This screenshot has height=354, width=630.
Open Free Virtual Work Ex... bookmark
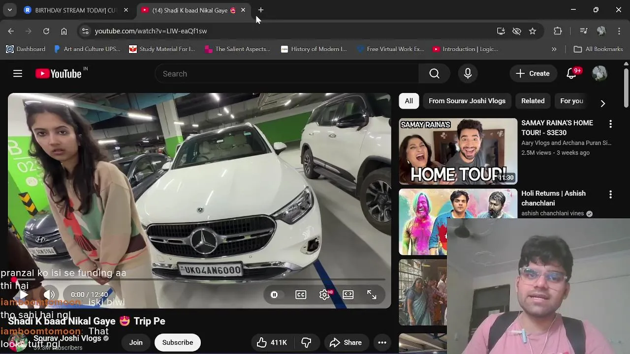coord(390,49)
